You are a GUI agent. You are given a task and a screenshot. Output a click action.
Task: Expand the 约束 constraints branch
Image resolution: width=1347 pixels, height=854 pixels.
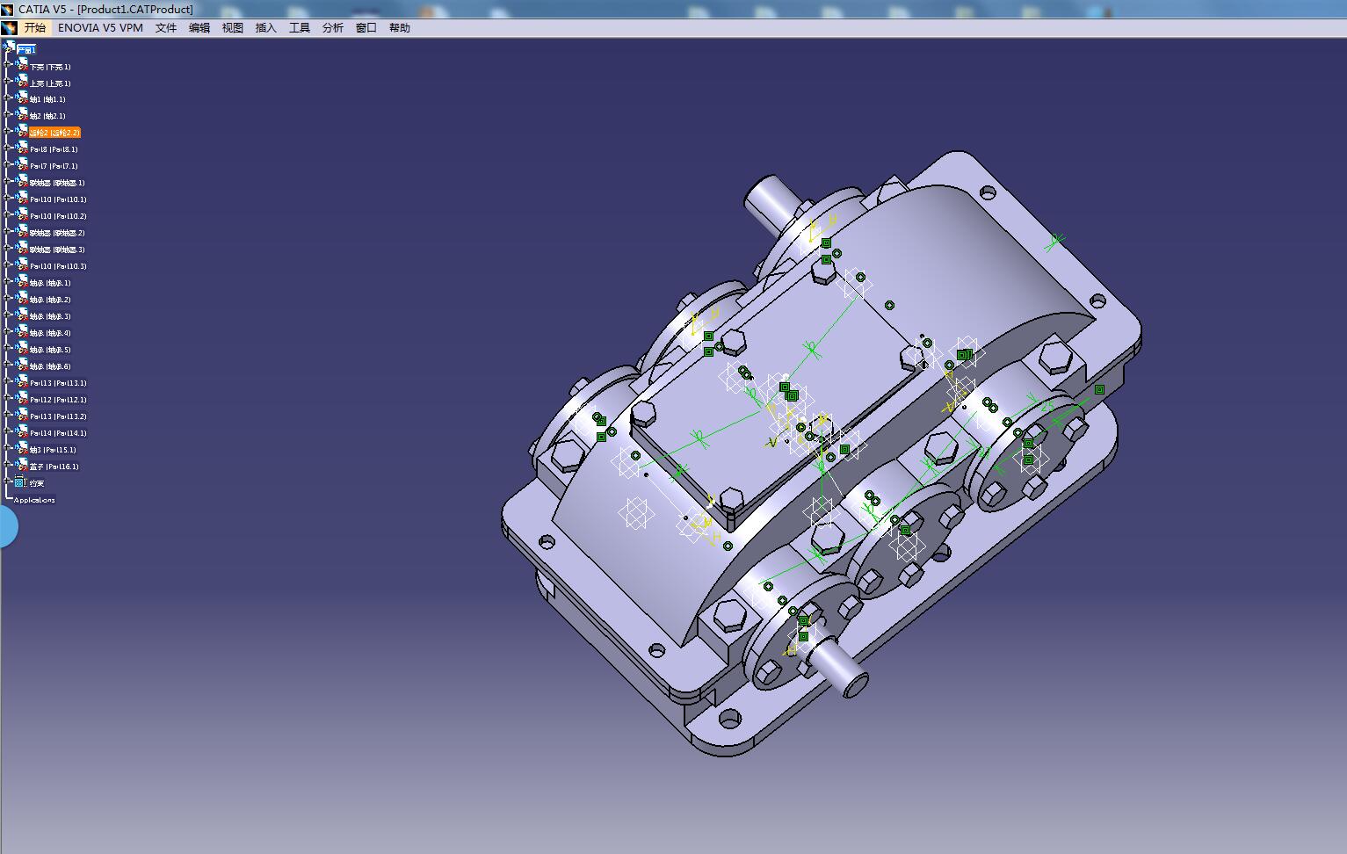point(7,482)
